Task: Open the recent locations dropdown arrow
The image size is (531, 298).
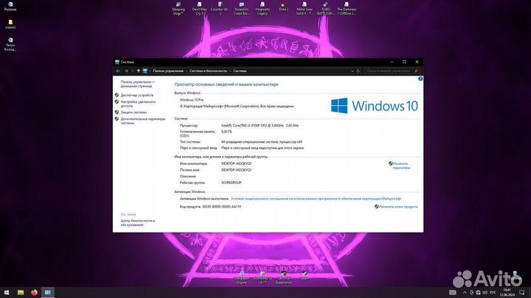Action: pyautogui.click(x=133, y=71)
